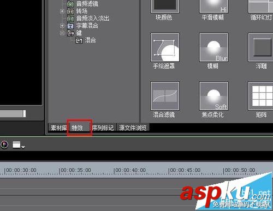Open the 序列标记 tab
Image resolution: width=273 pixels, height=211 pixels.
pyautogui.click(x=103, y=128)
